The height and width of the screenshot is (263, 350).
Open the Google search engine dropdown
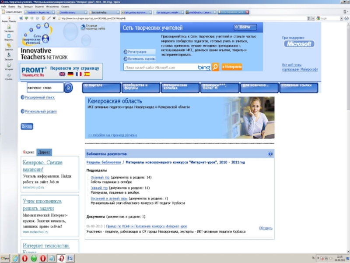[341, 18]
